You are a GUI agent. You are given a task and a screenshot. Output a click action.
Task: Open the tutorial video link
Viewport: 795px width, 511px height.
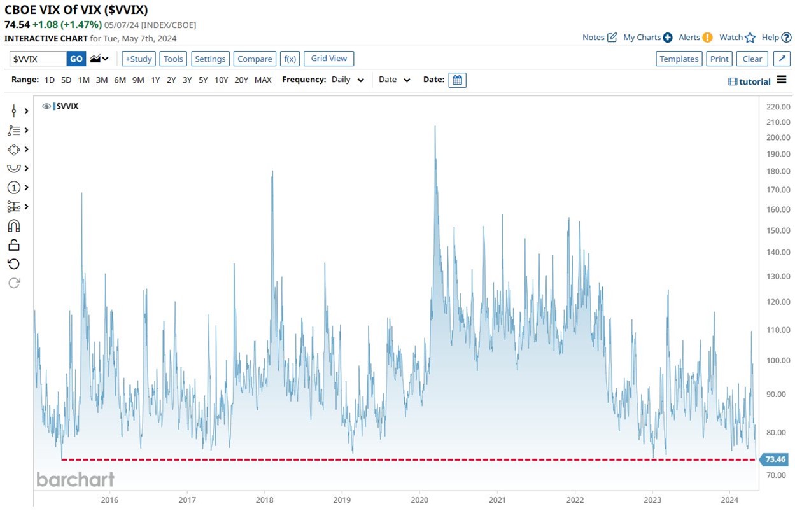pyautogui.click(x=749, y=81)
